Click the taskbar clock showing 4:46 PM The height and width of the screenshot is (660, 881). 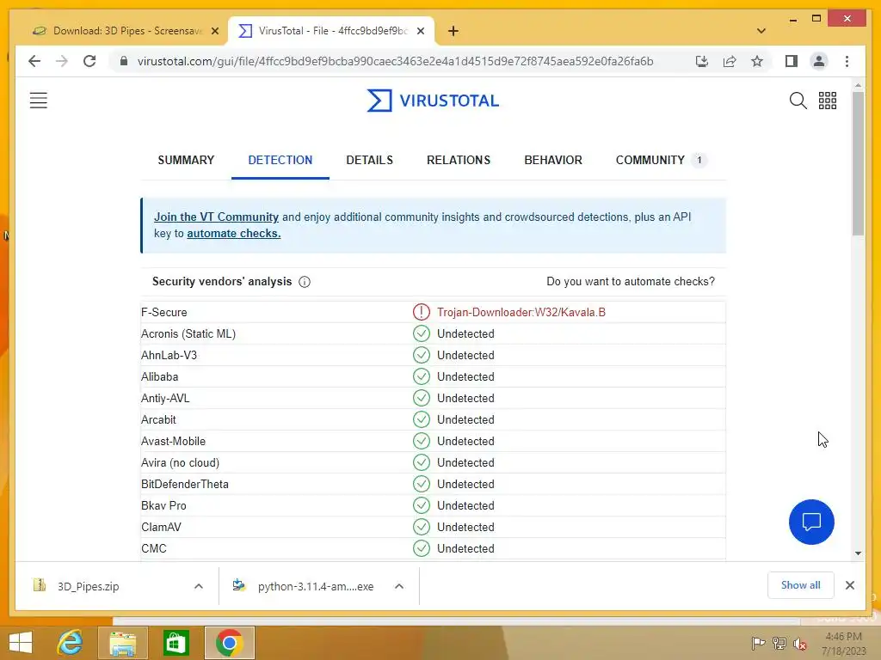coord(843,637)
